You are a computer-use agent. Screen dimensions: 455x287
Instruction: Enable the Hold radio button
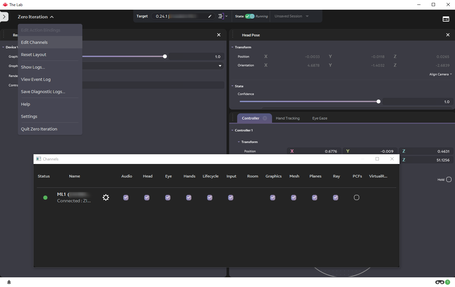[449, 179]
